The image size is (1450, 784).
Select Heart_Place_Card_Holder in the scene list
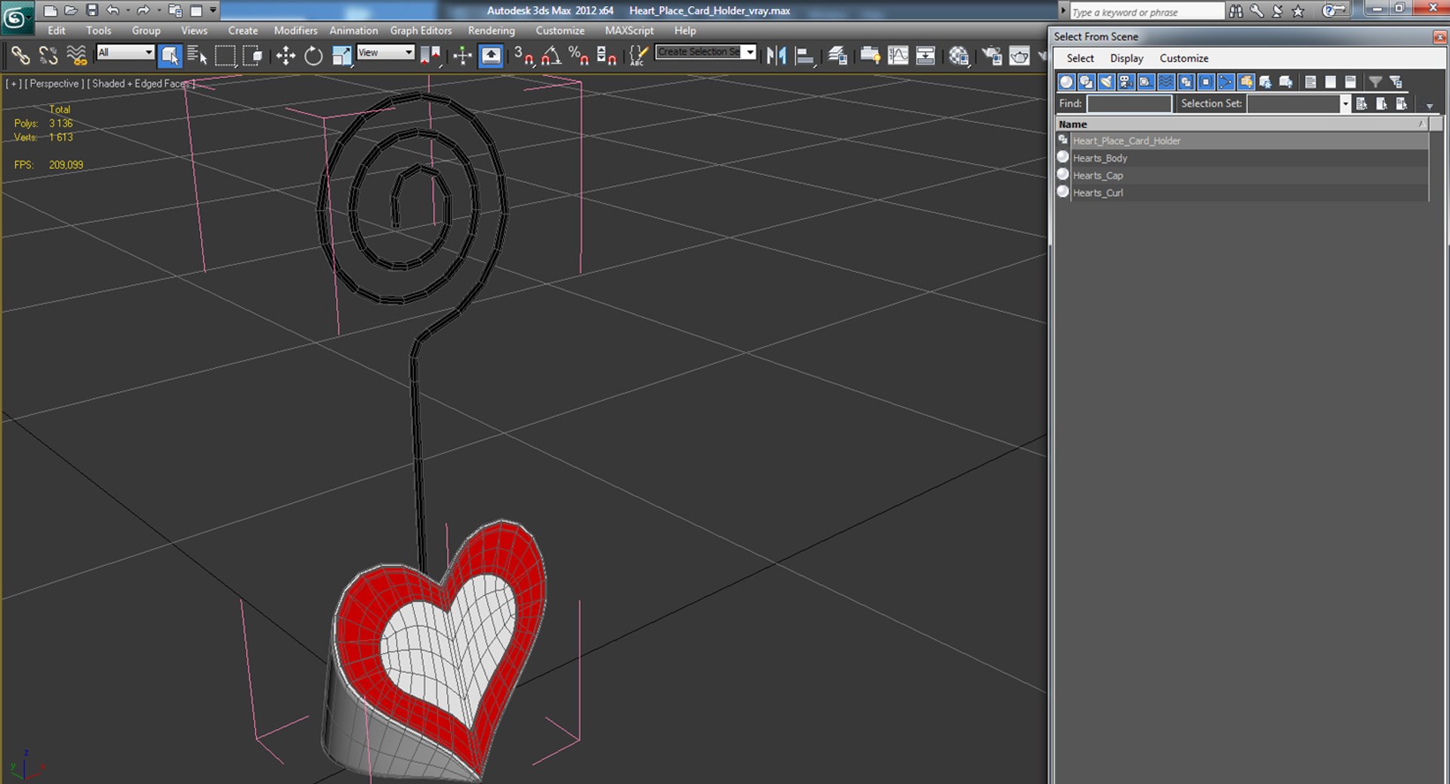coord(1242,140)
